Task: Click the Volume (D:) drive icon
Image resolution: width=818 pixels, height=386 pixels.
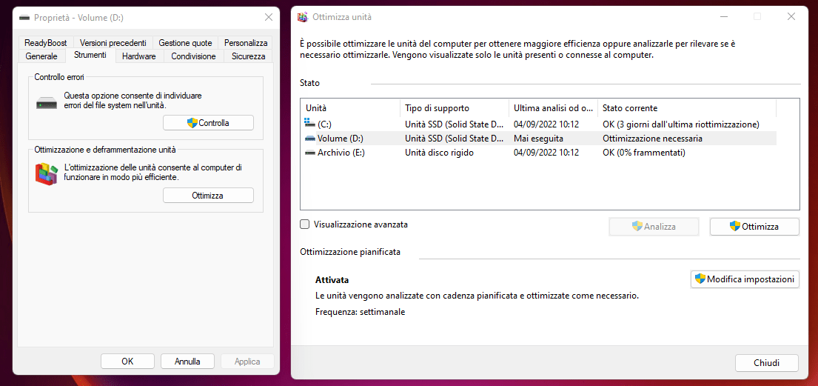Action: pos(309,139)
